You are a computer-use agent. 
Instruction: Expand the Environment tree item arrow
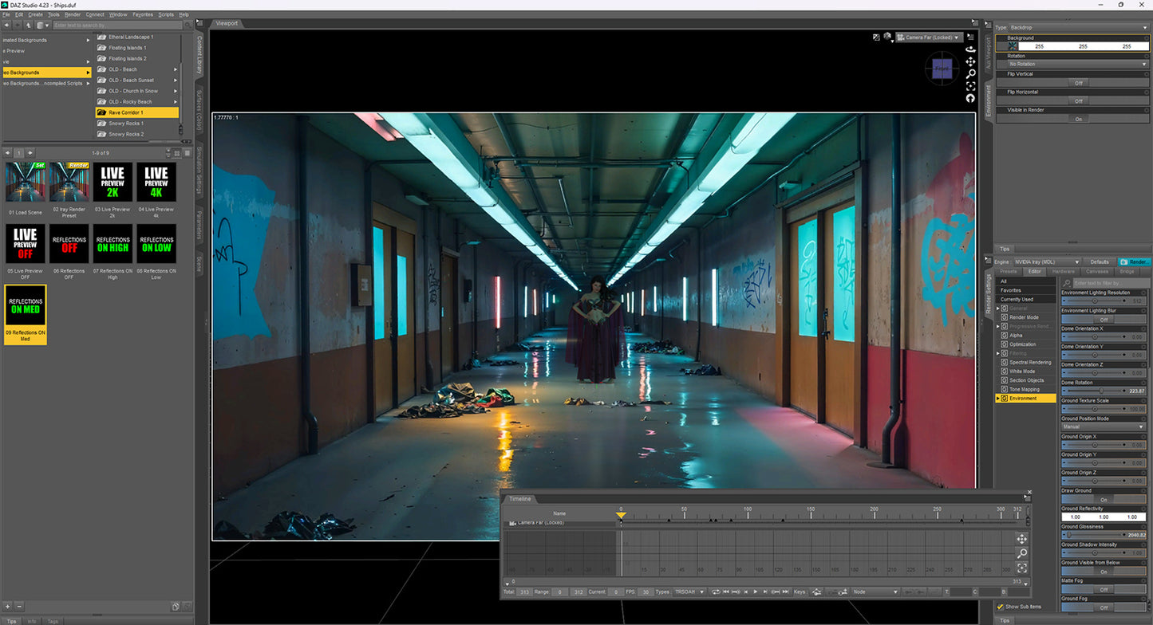pyautogui.click(x=997, y=398)
